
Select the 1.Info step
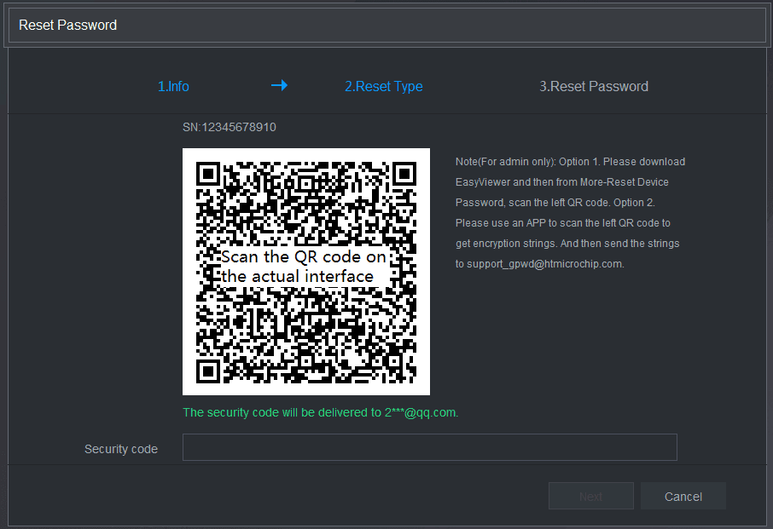tap(173, 87)
